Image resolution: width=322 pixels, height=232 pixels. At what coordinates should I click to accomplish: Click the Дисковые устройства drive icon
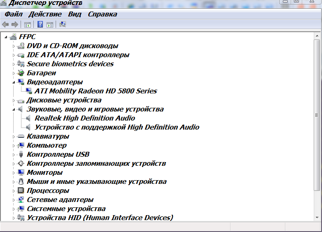(x=21, y=101)
